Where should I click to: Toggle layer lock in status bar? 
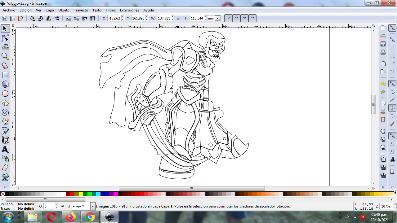tap(69, 206)
